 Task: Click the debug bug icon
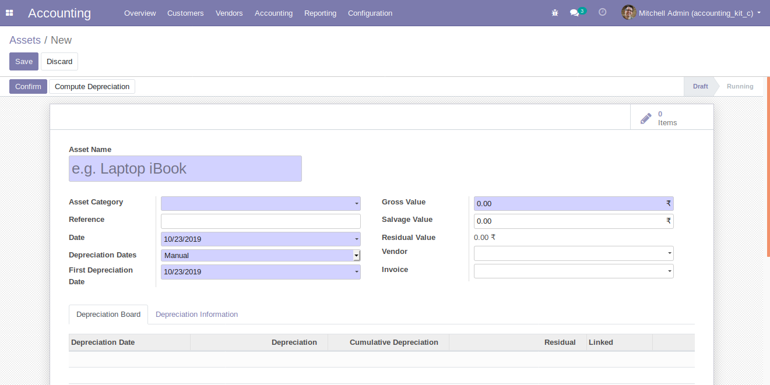(555, 13)
